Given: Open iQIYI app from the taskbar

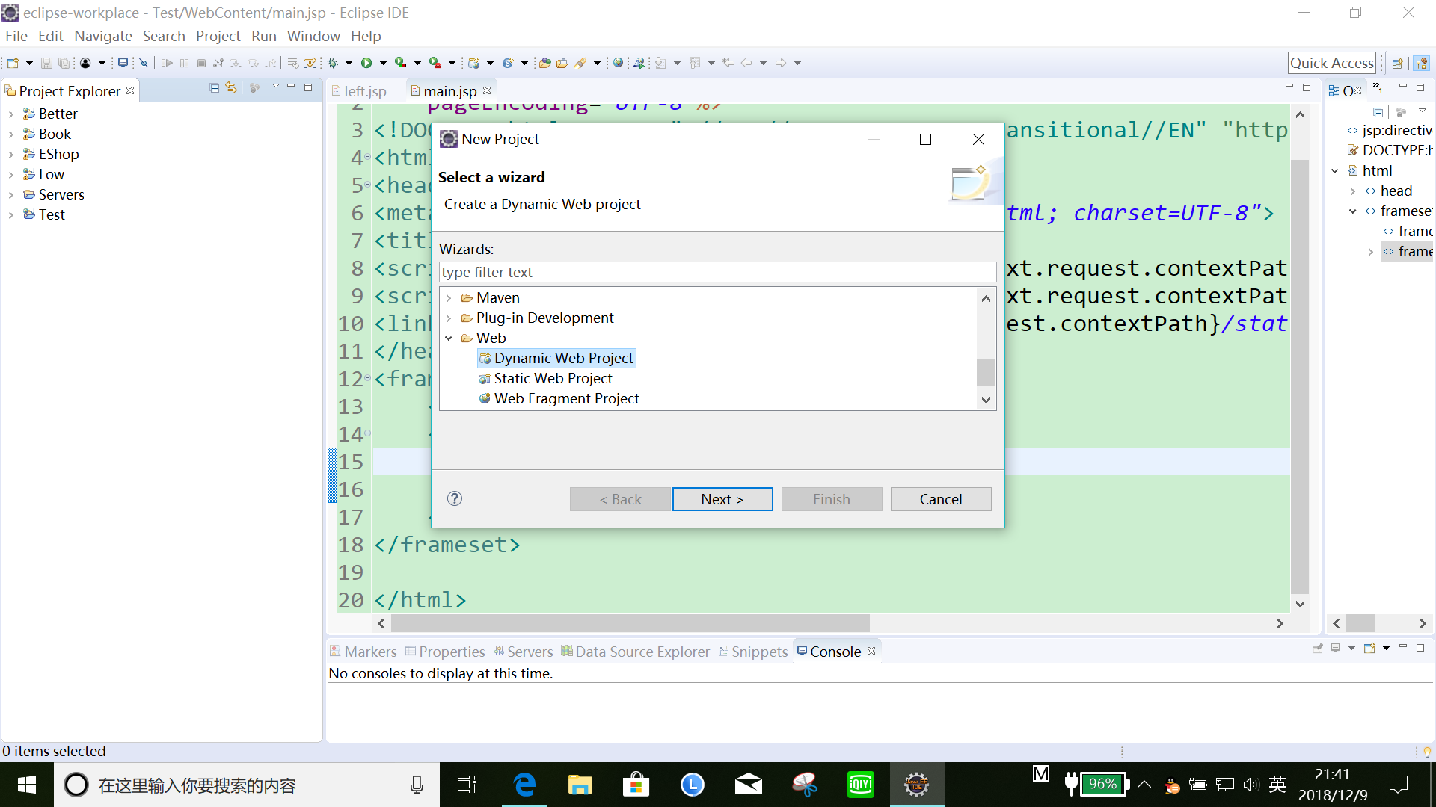Looking at the screenshot, I should (x=861, y=785).
